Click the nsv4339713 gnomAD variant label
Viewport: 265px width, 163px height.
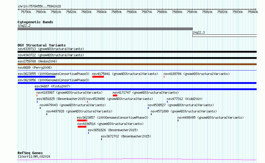(51, 49)
